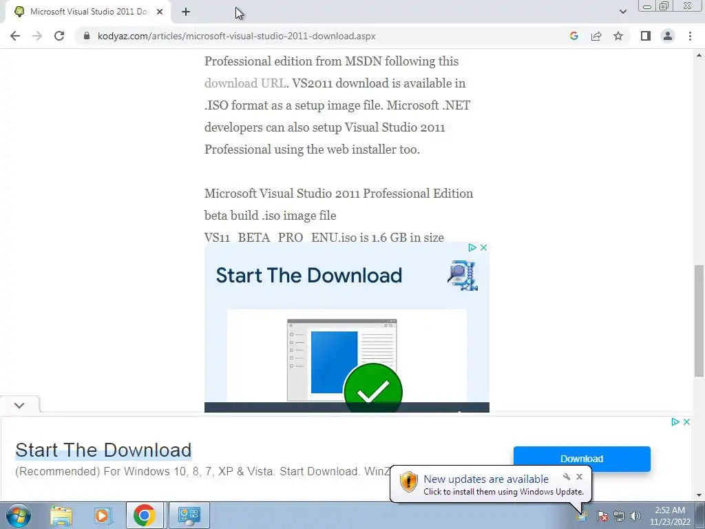Screen dimensions: 705x529
Task: Click the blue Download button
Action: (x=582, y=459)
